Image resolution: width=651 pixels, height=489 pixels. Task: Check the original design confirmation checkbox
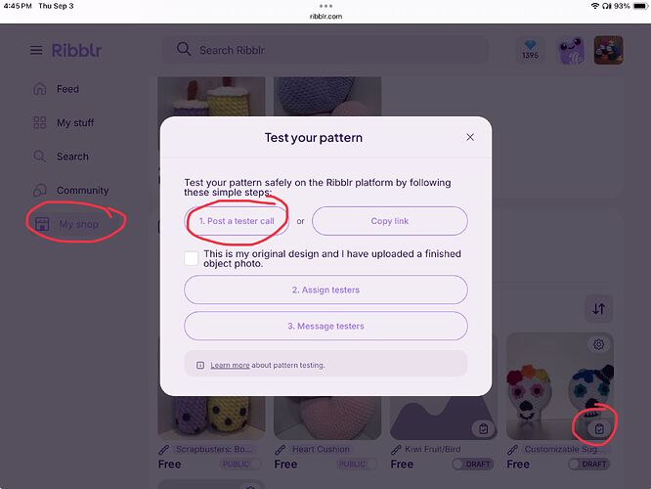(192, 258)
